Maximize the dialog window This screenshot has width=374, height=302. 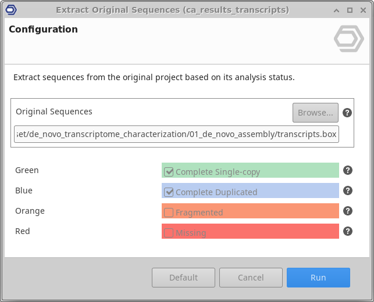(x=350, y=10)
